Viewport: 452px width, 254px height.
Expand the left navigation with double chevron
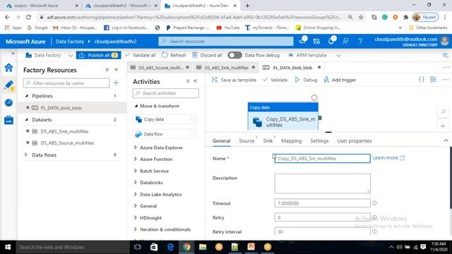coord(13,54)
